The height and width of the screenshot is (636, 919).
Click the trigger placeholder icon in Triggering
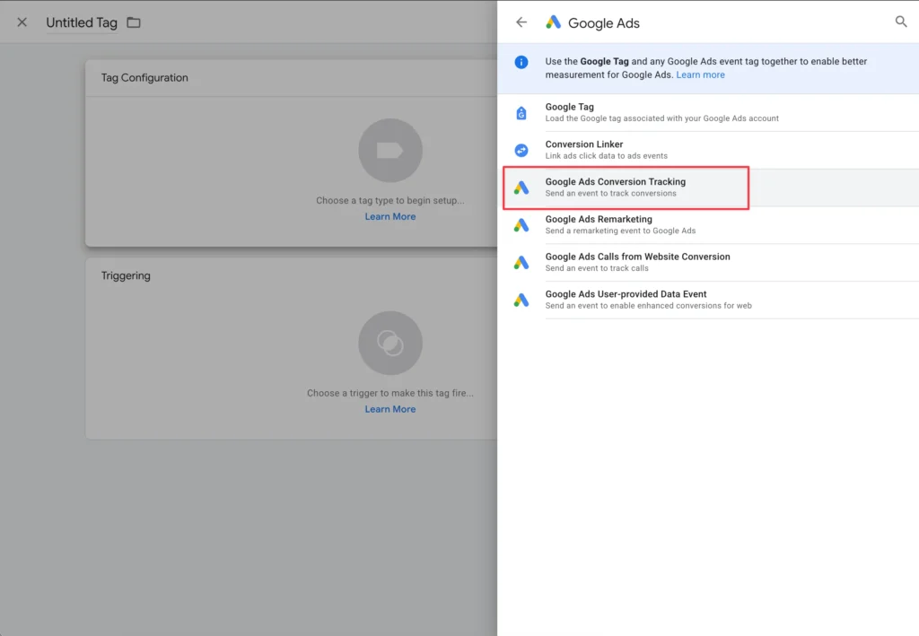point(390,344)
